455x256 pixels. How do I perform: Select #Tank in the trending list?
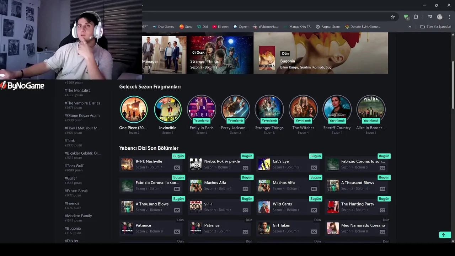point(70,141)
